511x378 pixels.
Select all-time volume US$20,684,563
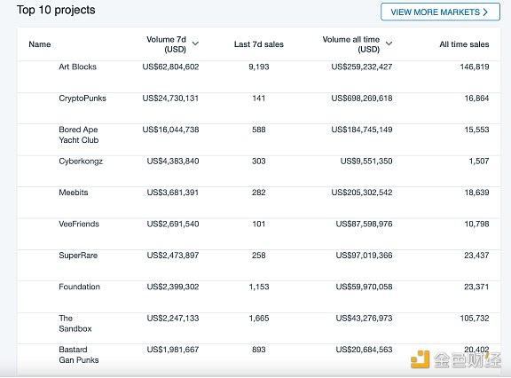click(364, 350)
